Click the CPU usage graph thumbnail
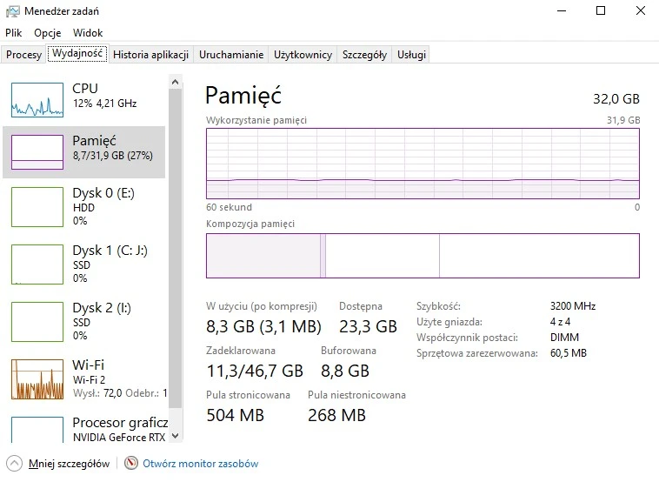This screenshot has height=482, width=659. 37,99
